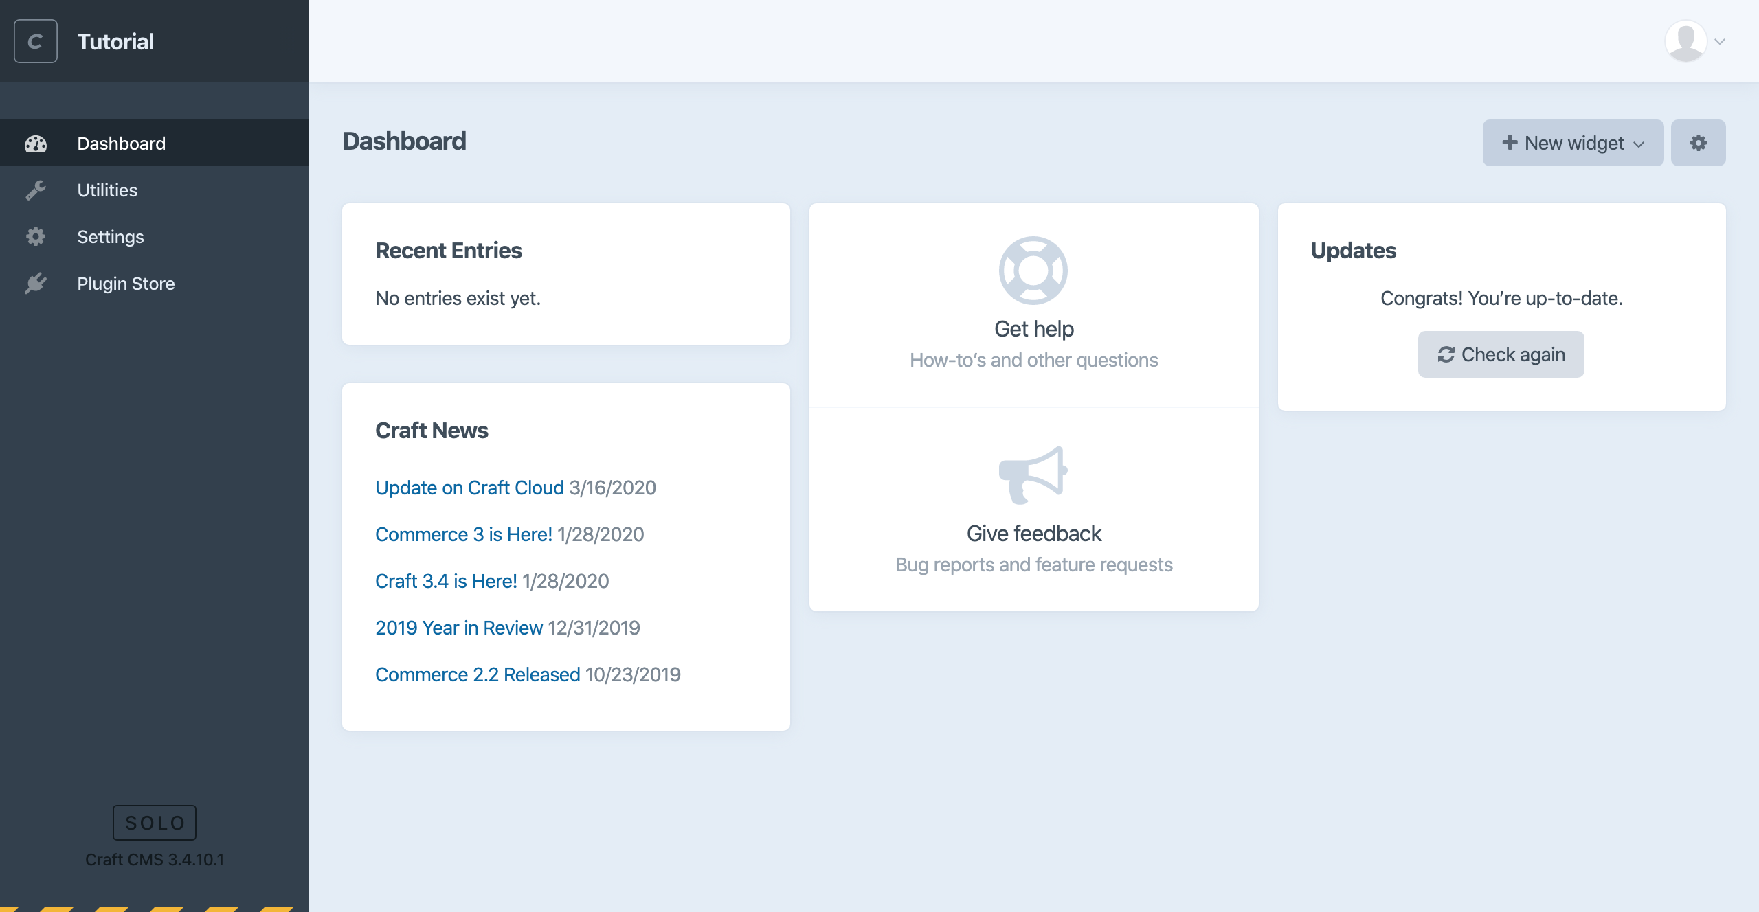Viewport: 1759px width, 912px height.
Task: Click the Craft 3.4 is Here! link
Action: click(x=446, y=581)
